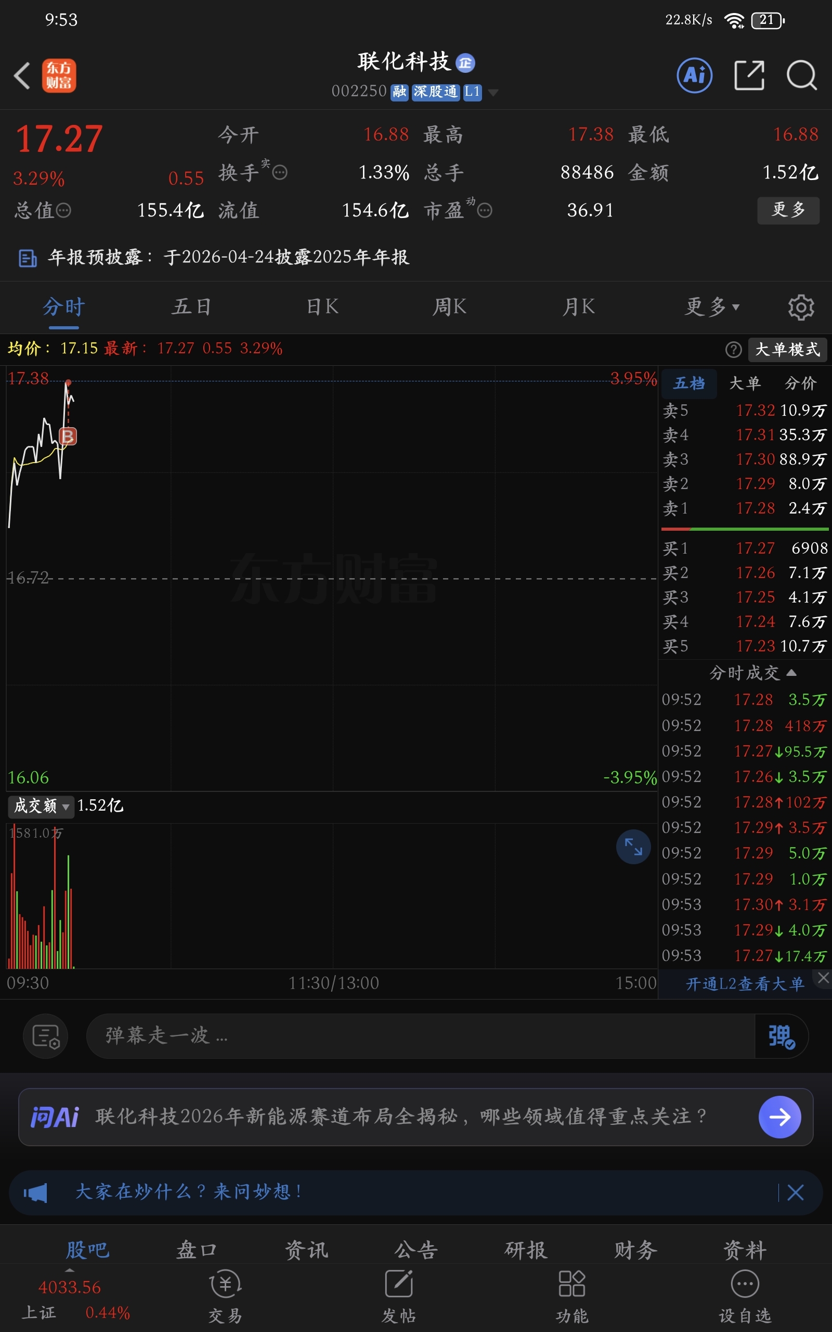This screenshot has height=1332, width=832.
Task: Select the 分价 tab
Action: (800, 383)
